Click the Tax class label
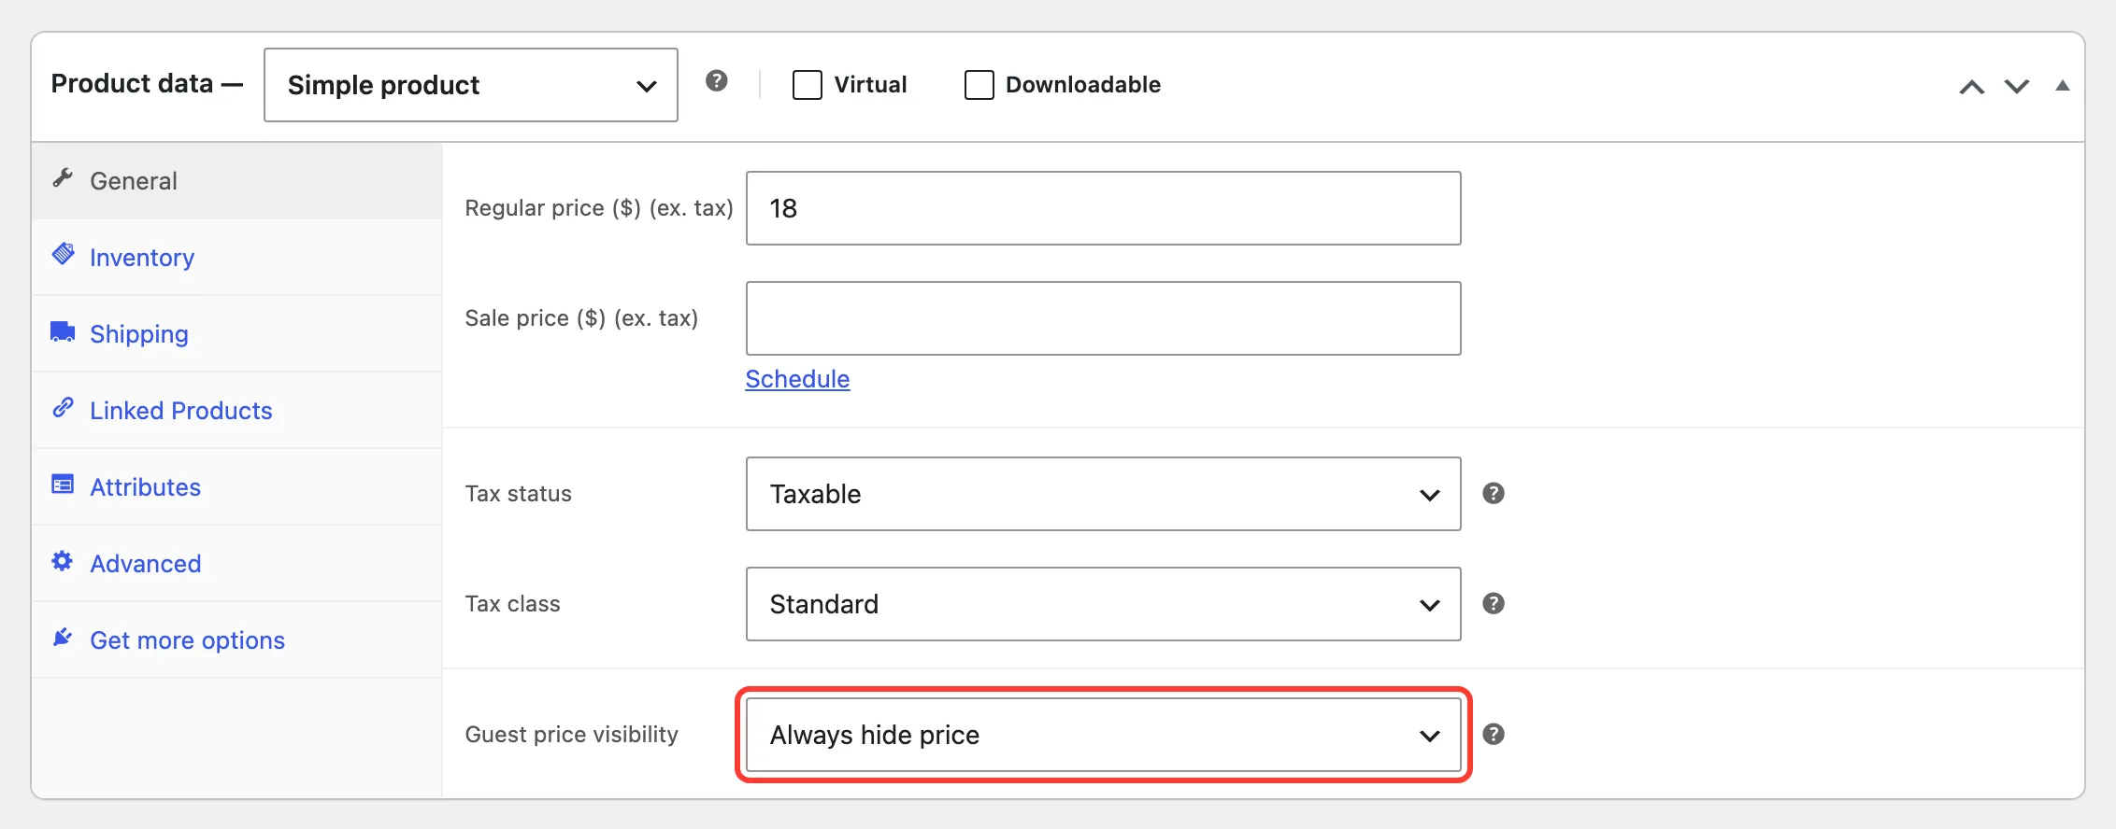 pyautogui.click(x=513, y=604)
